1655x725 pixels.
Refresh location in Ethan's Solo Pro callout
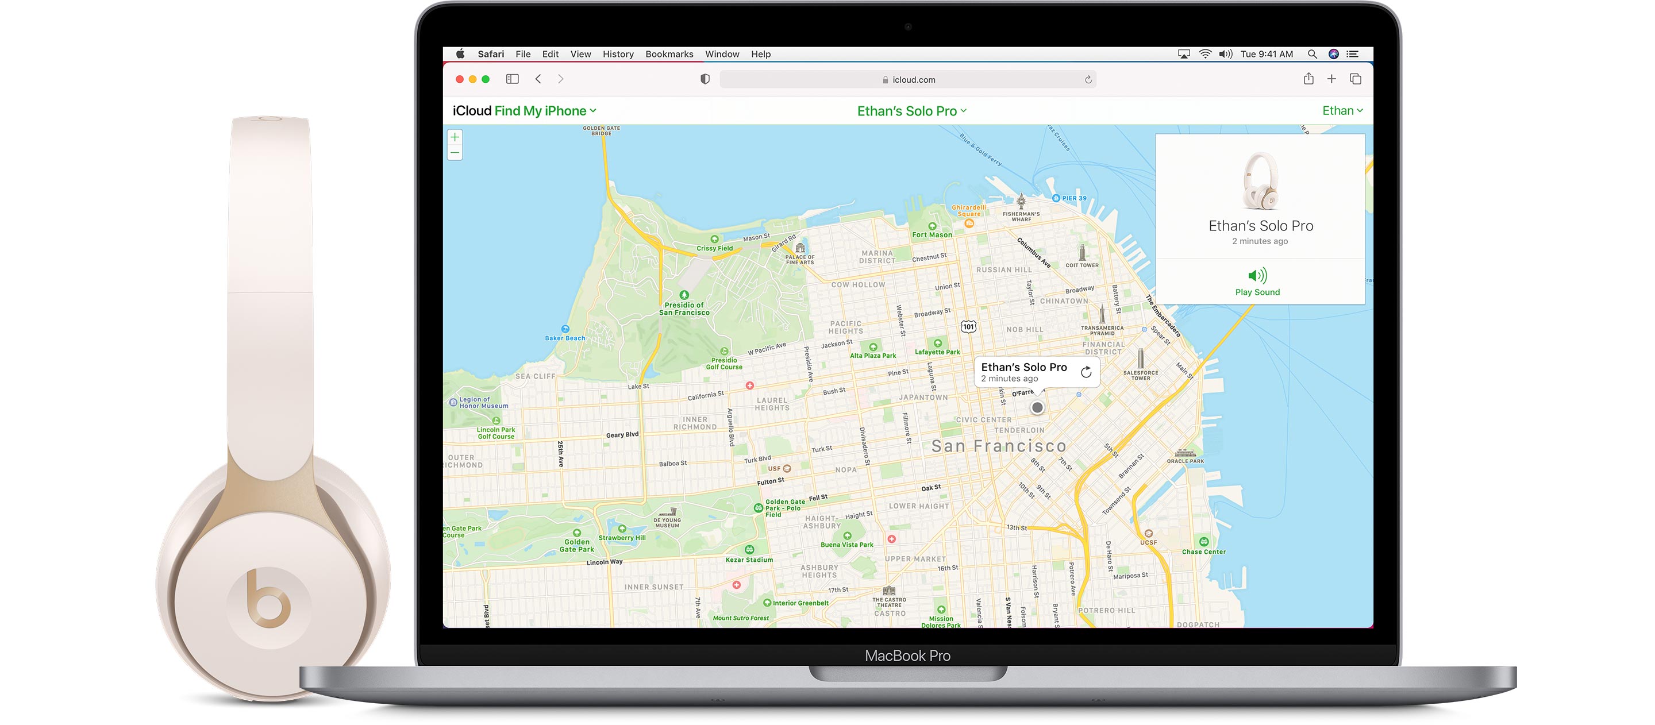1086,372
